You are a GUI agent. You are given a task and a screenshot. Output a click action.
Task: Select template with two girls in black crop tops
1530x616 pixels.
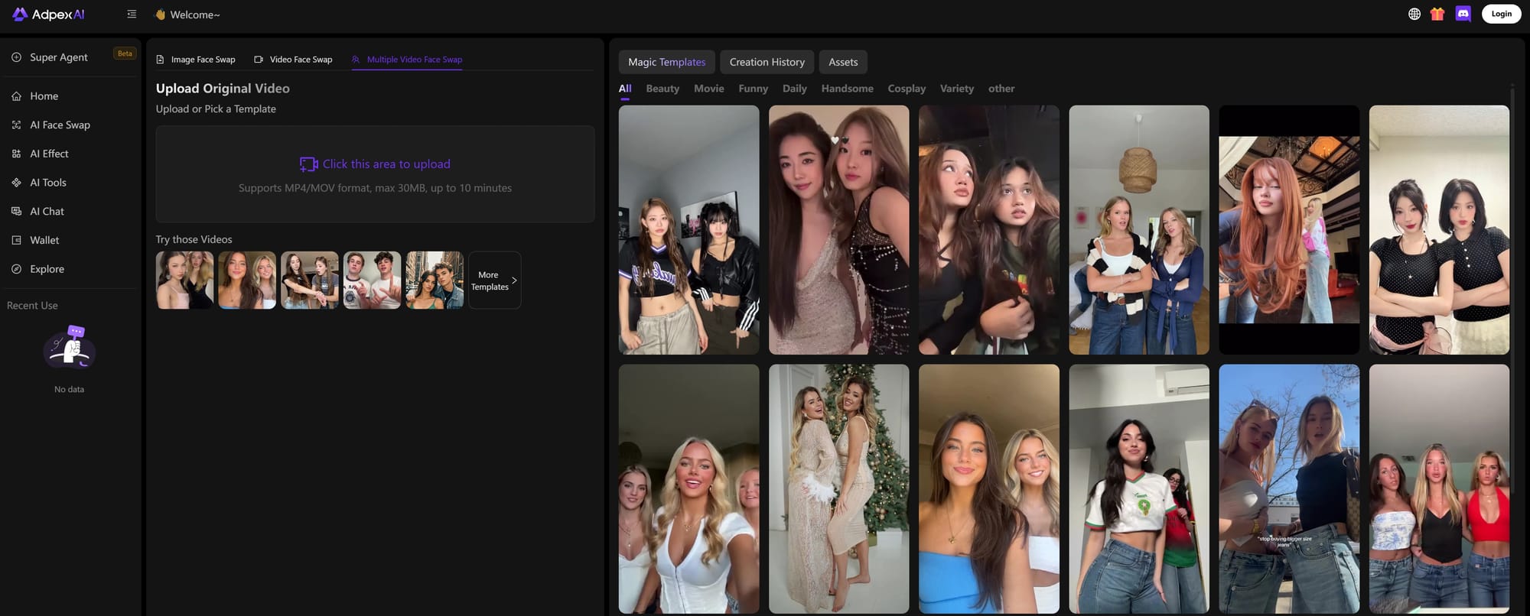click(689, 230)
